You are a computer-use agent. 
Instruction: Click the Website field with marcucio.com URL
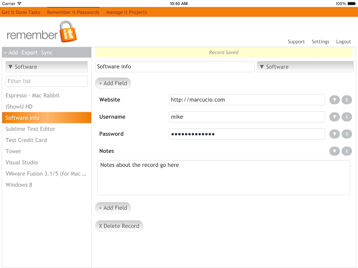point(247,100)
